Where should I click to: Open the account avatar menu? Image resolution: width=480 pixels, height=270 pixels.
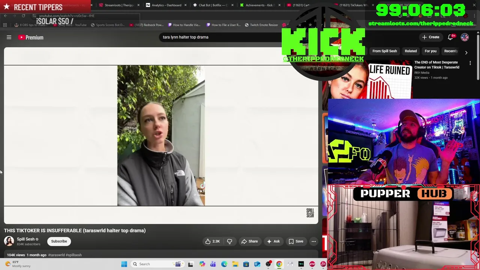coord(465,37)
